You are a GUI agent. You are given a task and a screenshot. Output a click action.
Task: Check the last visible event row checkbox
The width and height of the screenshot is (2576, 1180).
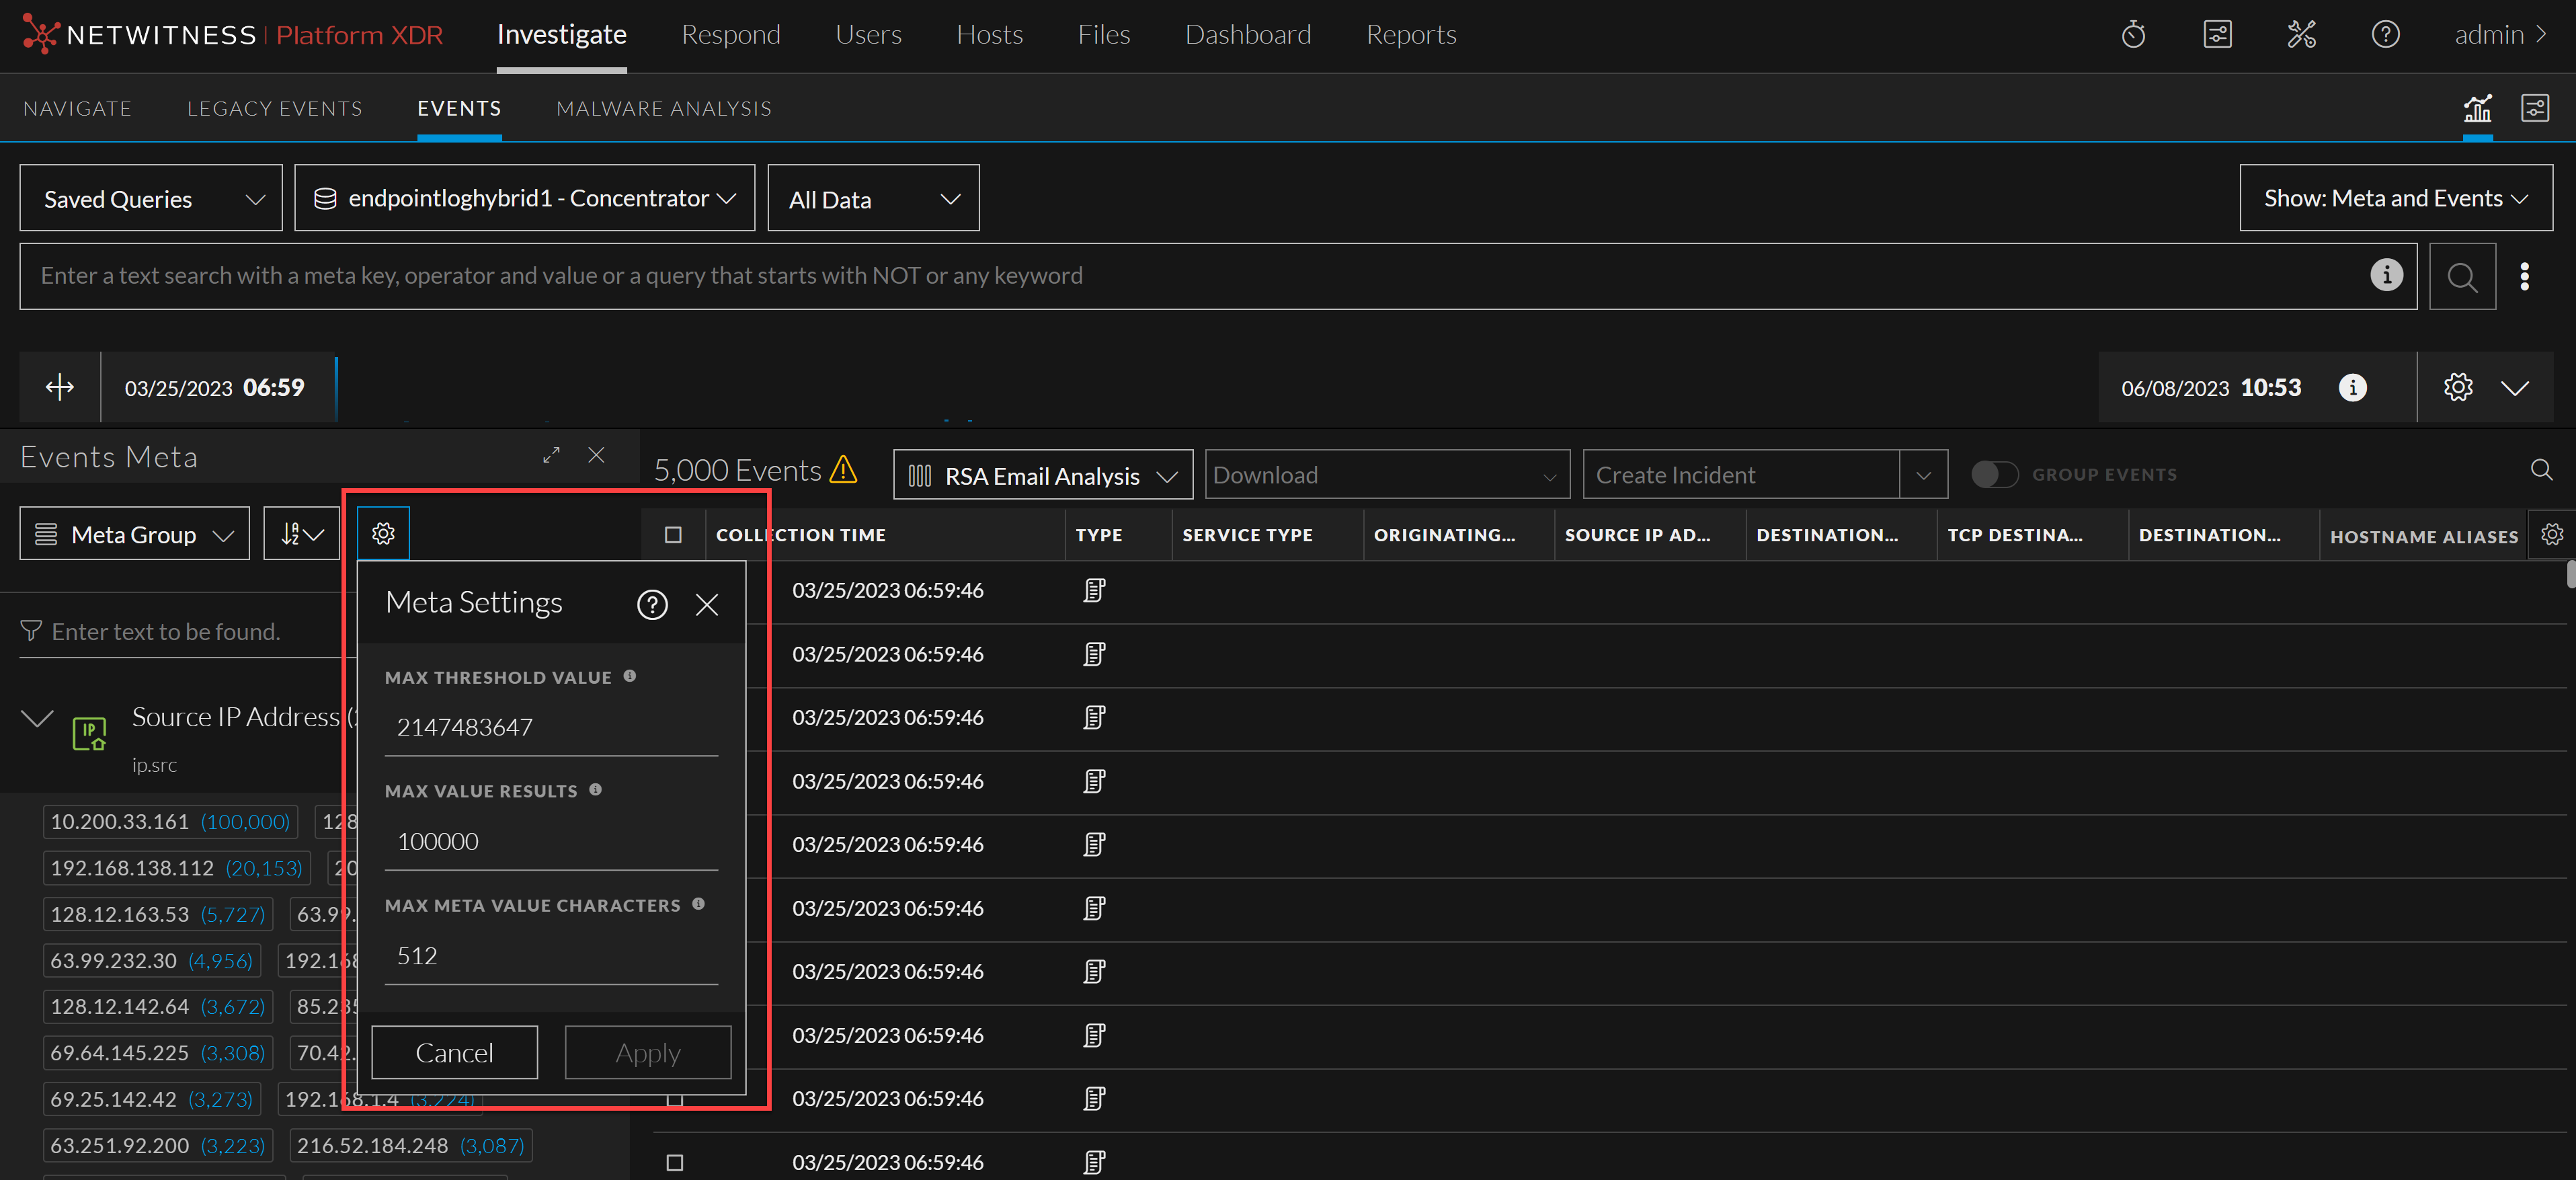point(675,1162)
